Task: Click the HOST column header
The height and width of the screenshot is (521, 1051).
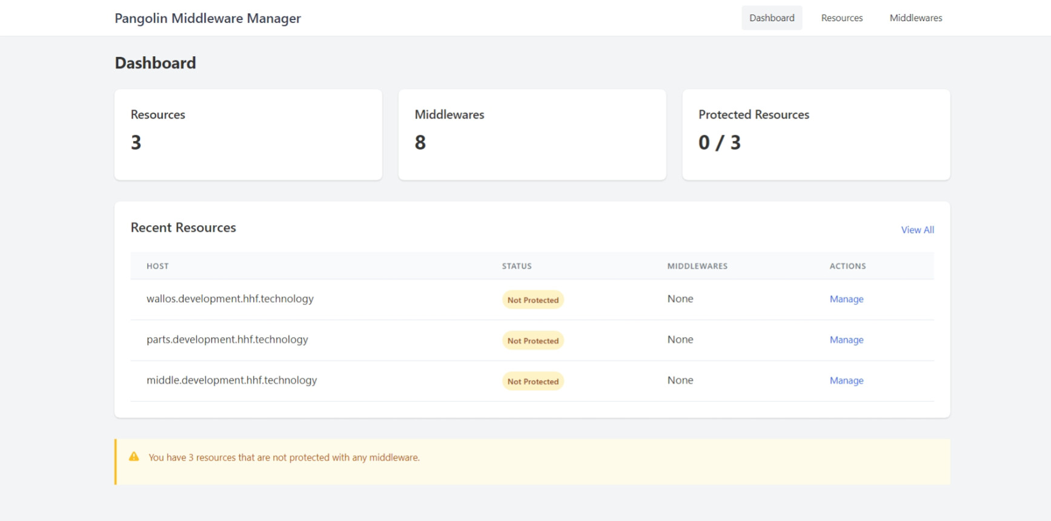Action: (x=157, y=266)
